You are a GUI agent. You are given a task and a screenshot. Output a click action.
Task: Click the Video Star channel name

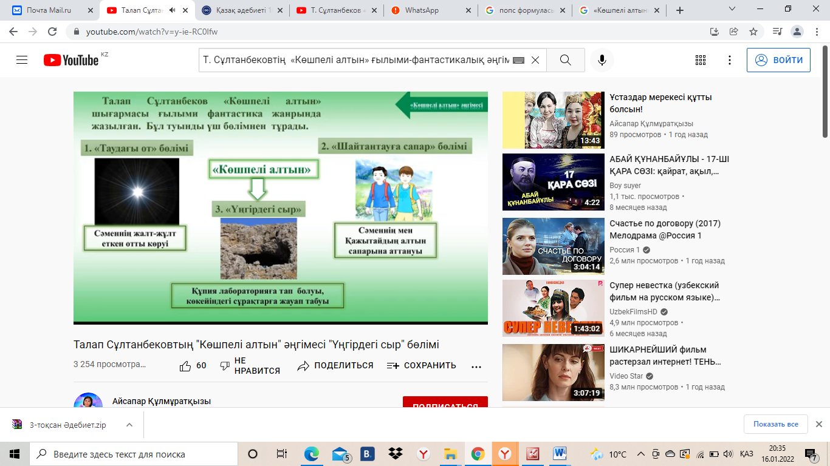[x=625, y=376]
